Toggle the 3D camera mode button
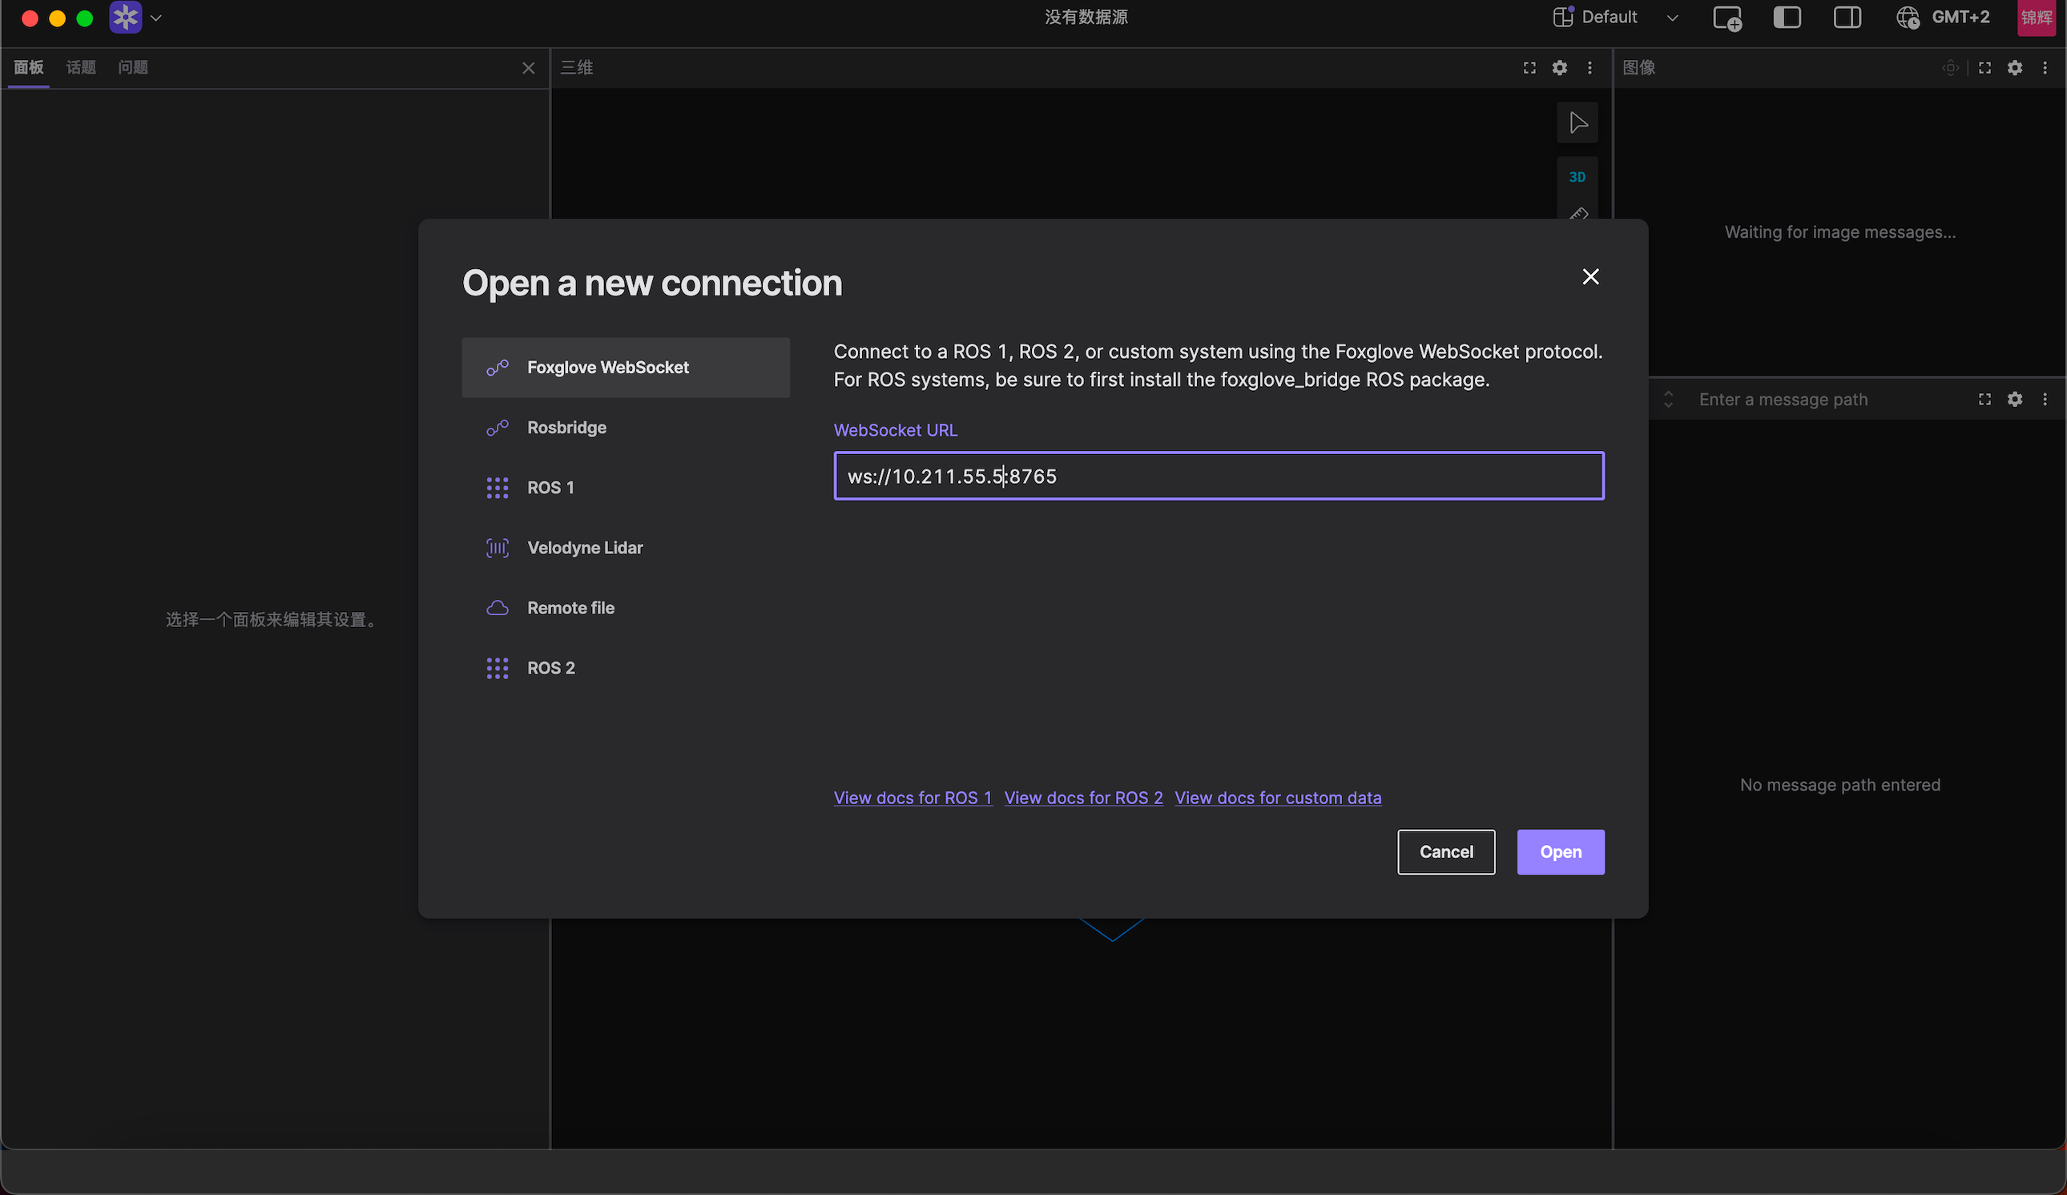This screenshot has height=1195, width=2067. pyautogui.click(x=1577, y=177)
